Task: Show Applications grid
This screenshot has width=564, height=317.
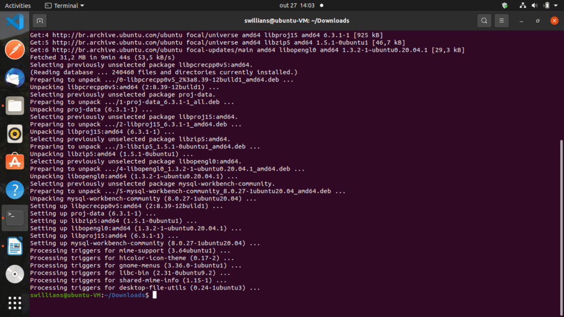Action: coord(15,302)
